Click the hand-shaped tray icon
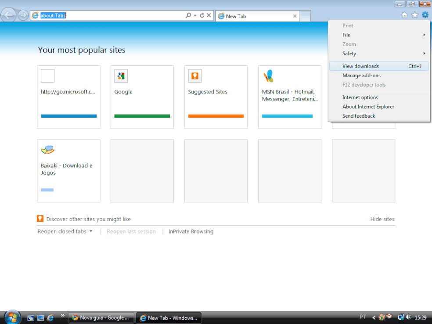Screen dimensions: 432x324 (x=382, y=317)
